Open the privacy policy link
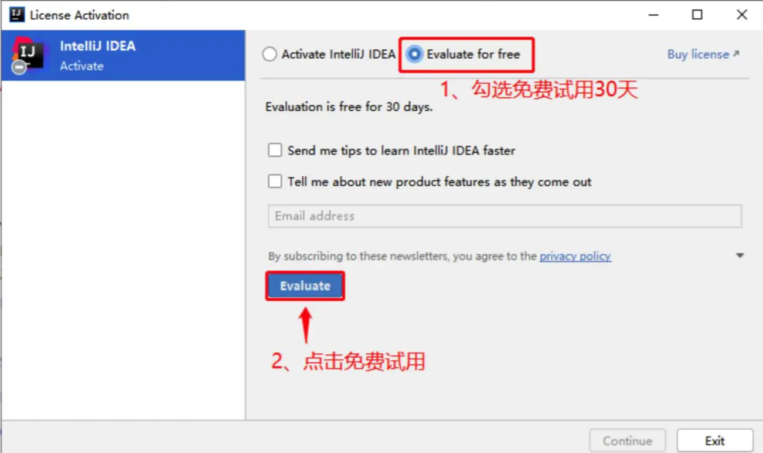 click(x=575, y=256)
